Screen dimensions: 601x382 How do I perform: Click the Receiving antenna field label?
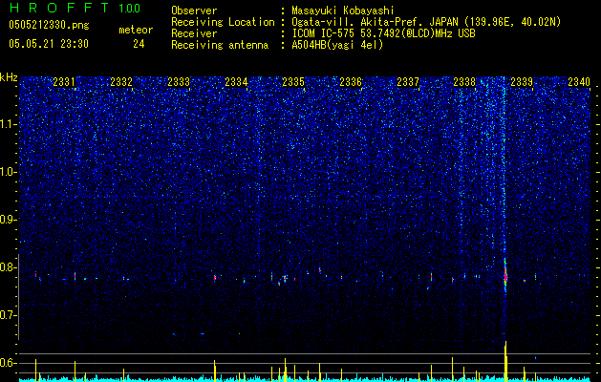coord(220,45)
